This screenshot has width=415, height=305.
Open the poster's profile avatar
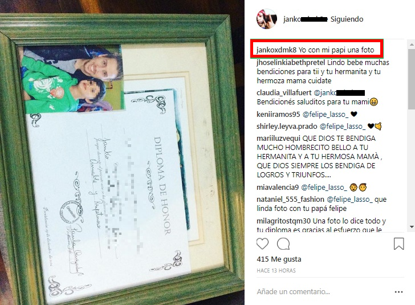click(x=267, y=19)
